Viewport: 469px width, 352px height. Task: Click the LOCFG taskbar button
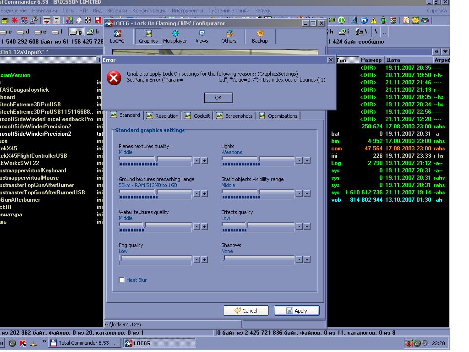(160, 343)
